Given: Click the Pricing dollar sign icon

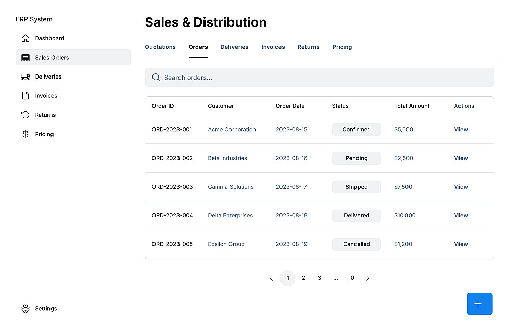Looking at the screenshot, I should 25,134.
